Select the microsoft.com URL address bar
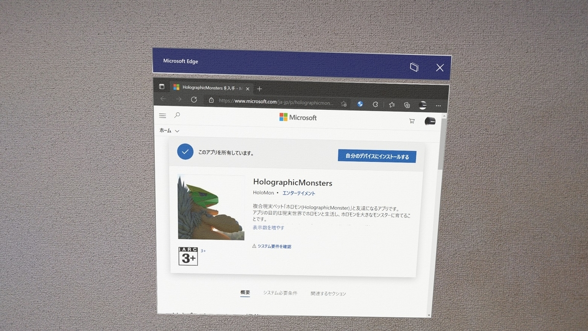The width and height of the screenshot is (588, 331). [276, 102]
